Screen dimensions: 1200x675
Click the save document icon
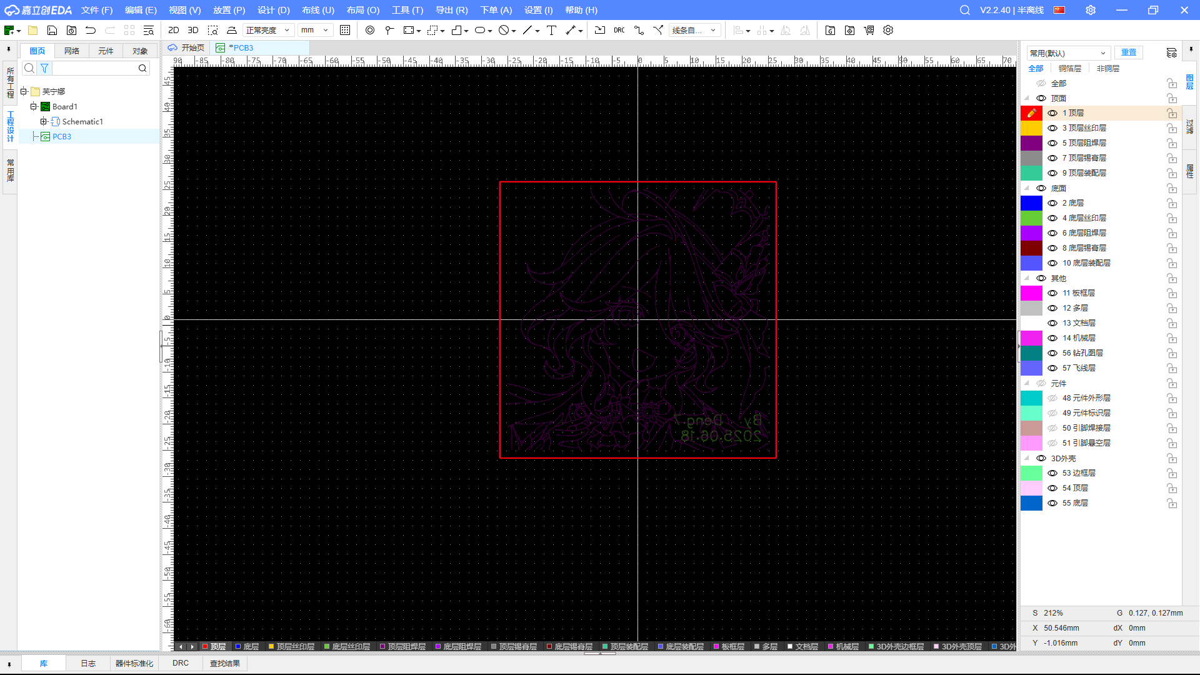(52, 30)
